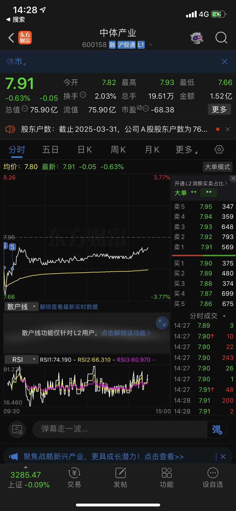Select 买5 7.86 order row
Viewport: 236px width, 511px height.
pyautogui.click(x=204, y=304)
